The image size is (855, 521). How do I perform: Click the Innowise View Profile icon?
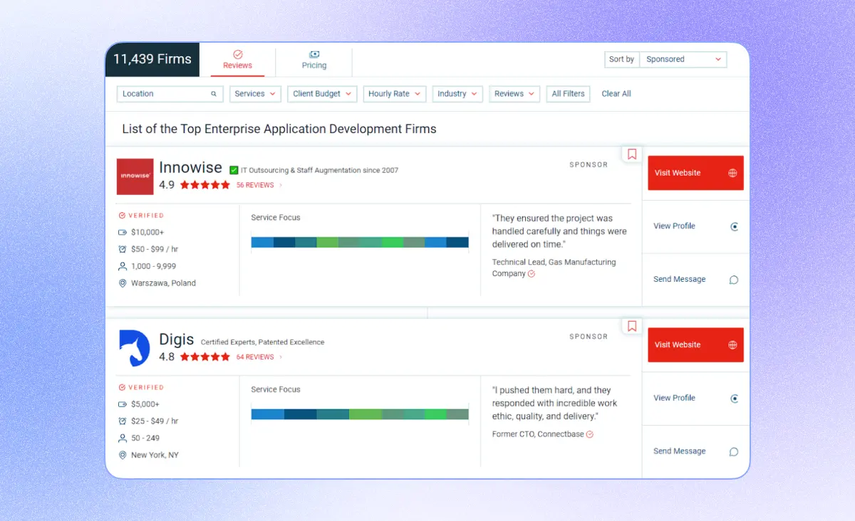pos(735,227)
